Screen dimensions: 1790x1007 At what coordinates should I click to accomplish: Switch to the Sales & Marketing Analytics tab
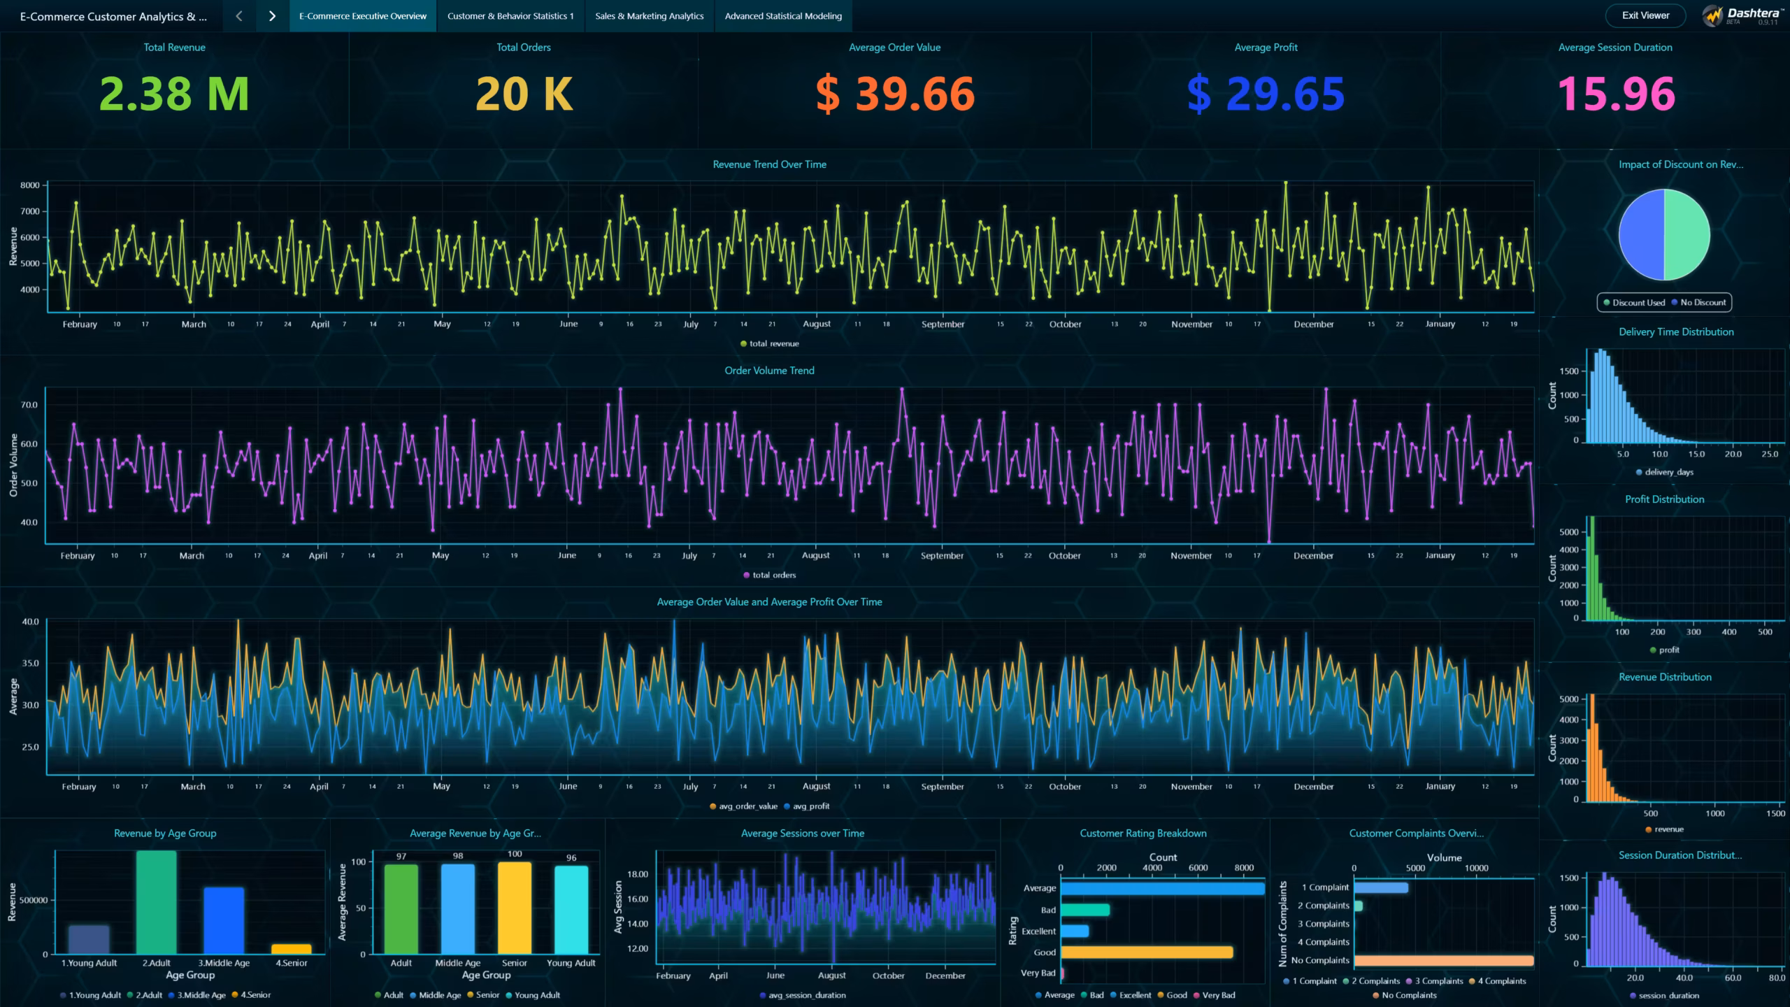coord(649,15)
